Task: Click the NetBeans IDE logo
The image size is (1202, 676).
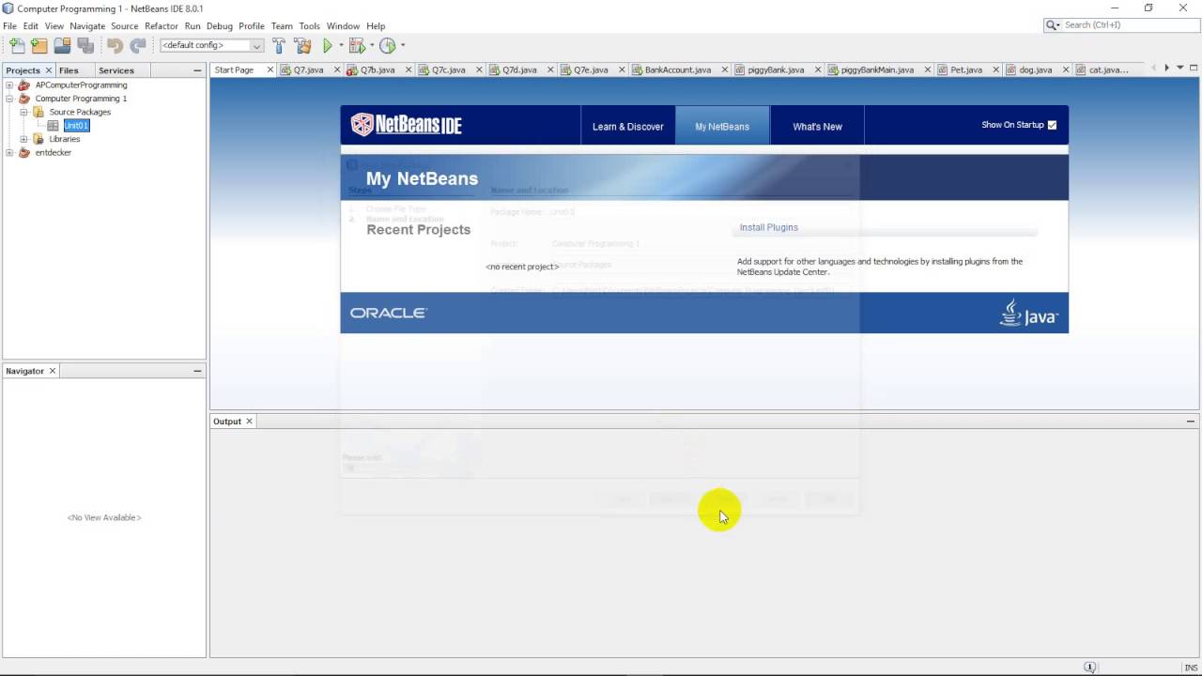Action: [406, 124]
